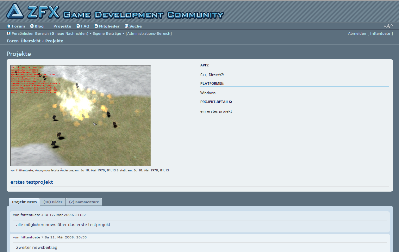
Task: Click the ZFX triangle logo
Action: click(15, 11)
